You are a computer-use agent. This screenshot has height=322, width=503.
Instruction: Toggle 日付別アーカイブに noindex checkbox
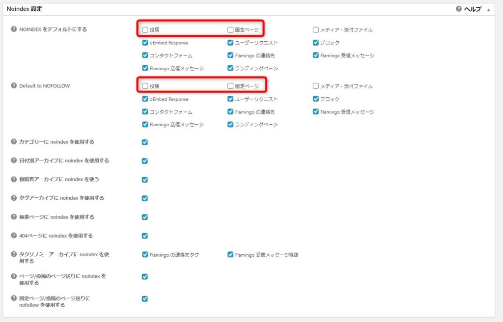[x=145, y=161]
